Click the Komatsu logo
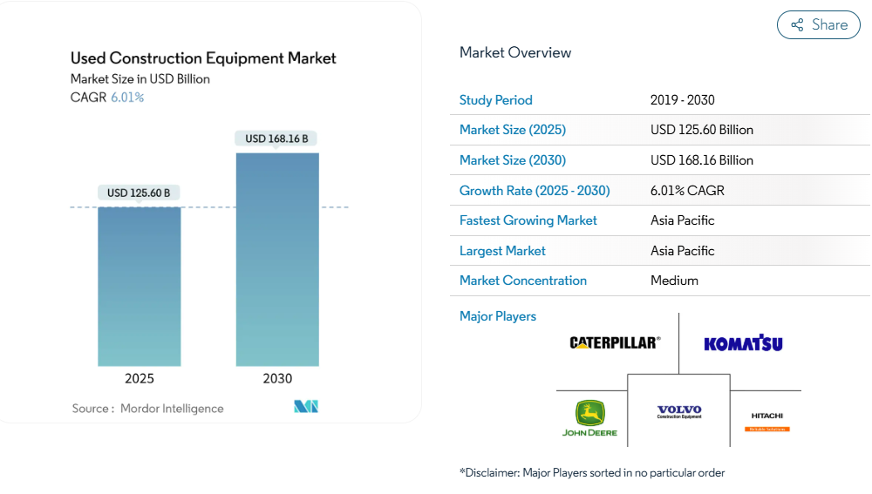The height and width of the screenshot is (494, 872). click(743, 342)
